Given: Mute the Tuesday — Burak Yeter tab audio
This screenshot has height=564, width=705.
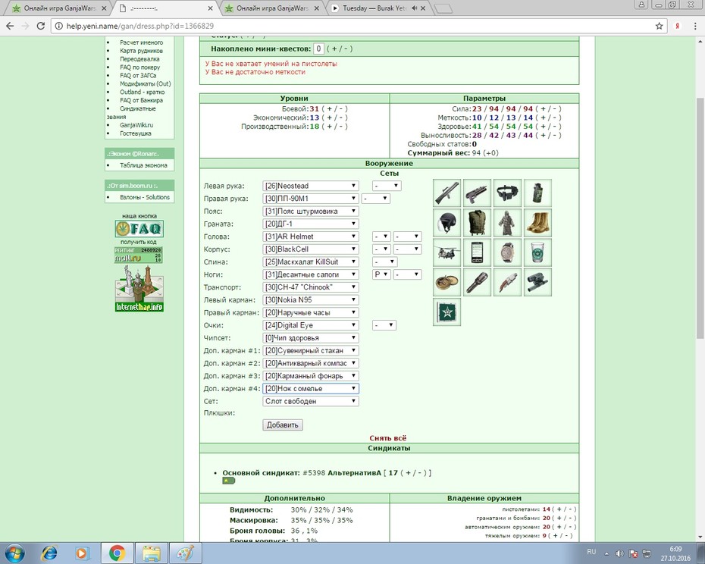Looking at the screenshot, I should [x=414, y=8].
